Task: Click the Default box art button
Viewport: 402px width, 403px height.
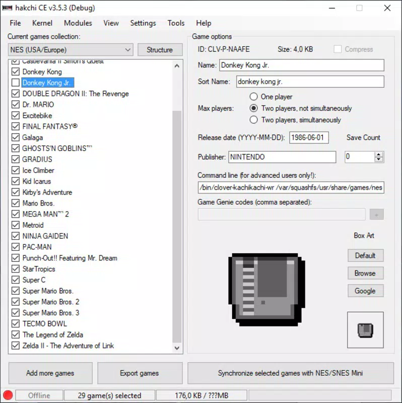Action: click(366, 255)
